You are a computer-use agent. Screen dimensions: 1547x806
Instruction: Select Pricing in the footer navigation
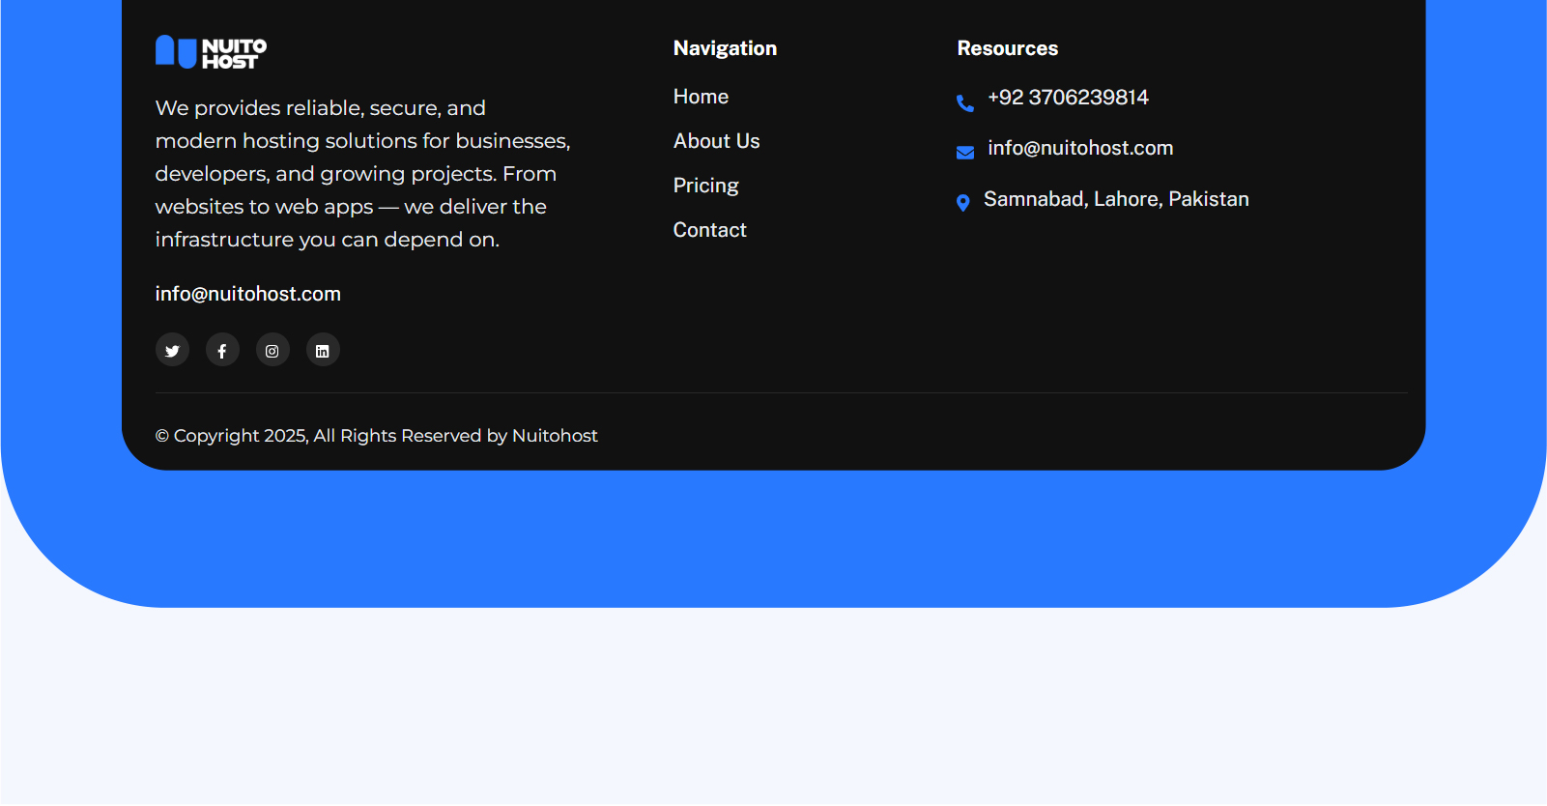(x=705, y=186)
